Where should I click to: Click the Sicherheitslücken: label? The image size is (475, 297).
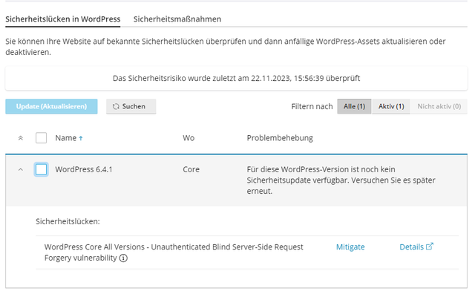(68, 221)
